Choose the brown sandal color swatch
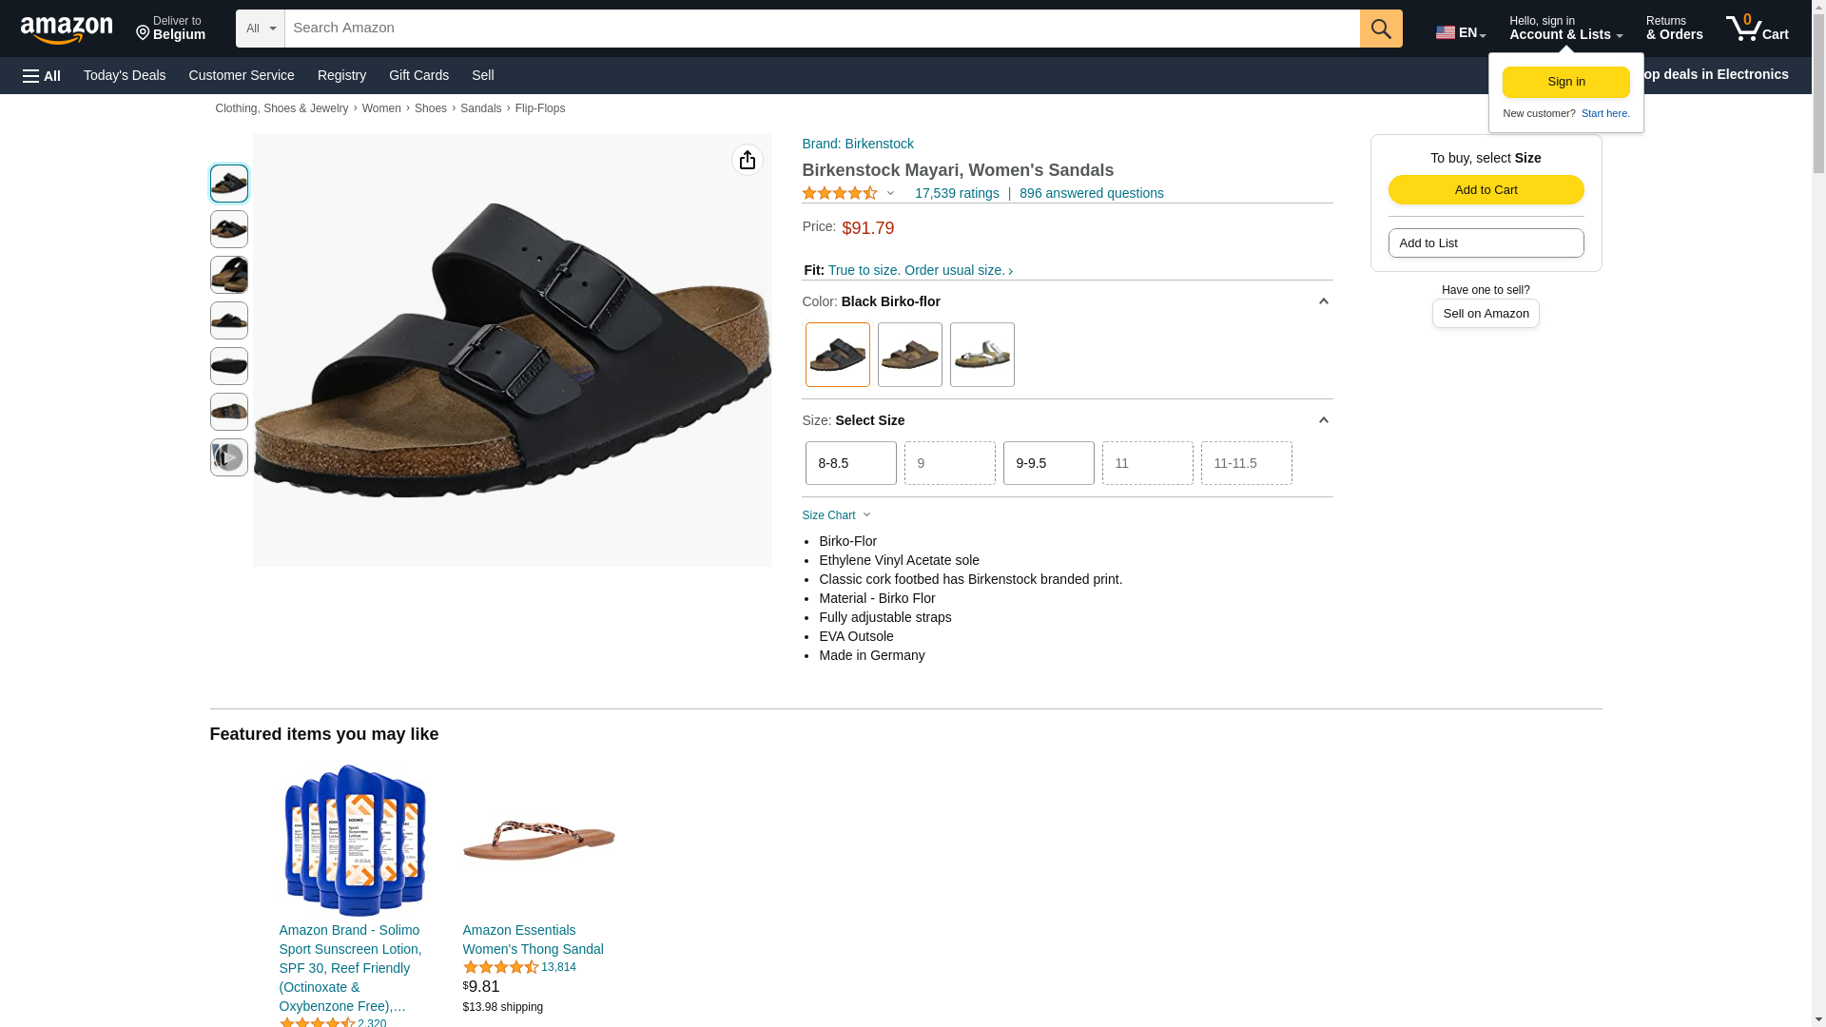1826x1027 pixels. point(910,355)
